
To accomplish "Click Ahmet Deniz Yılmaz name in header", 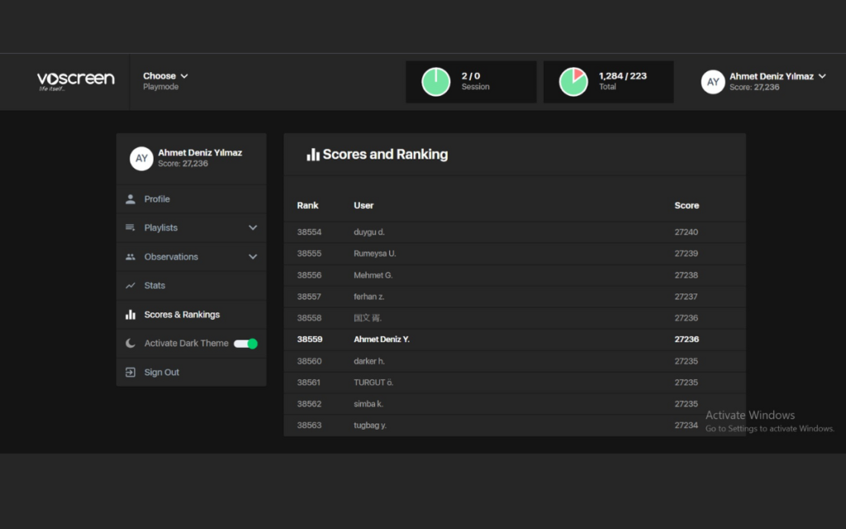I will tap(772, 77).
